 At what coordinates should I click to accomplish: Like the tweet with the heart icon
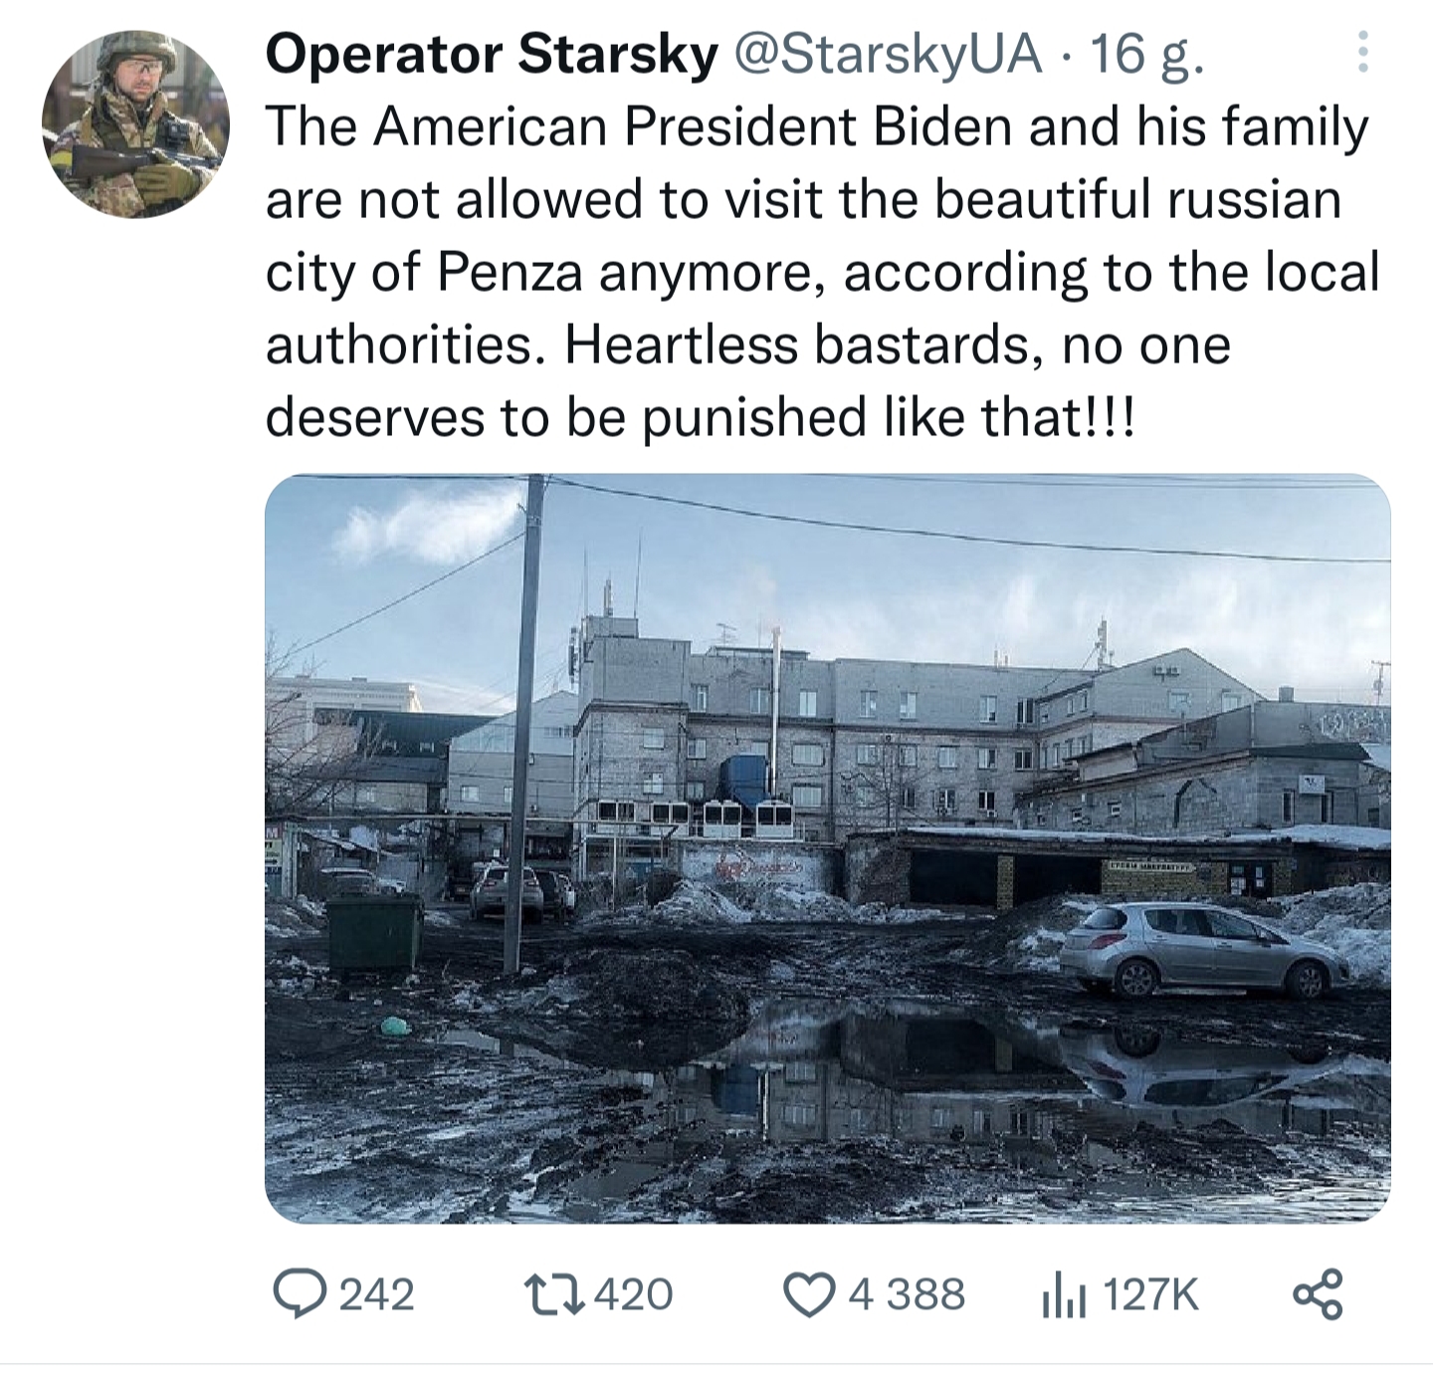click(807, 1294)
